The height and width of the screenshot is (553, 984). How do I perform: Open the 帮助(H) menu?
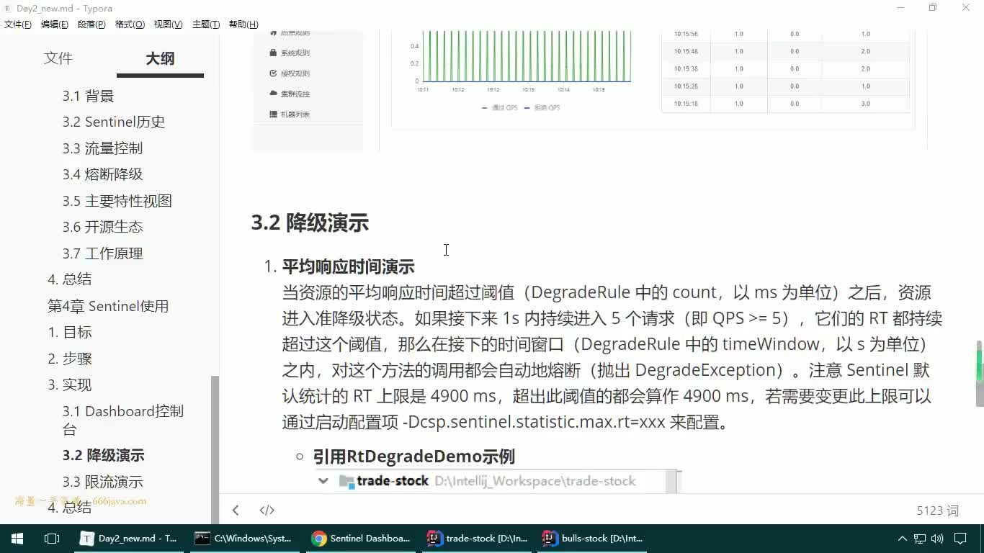pyautogui.click(x=243, y=24)
